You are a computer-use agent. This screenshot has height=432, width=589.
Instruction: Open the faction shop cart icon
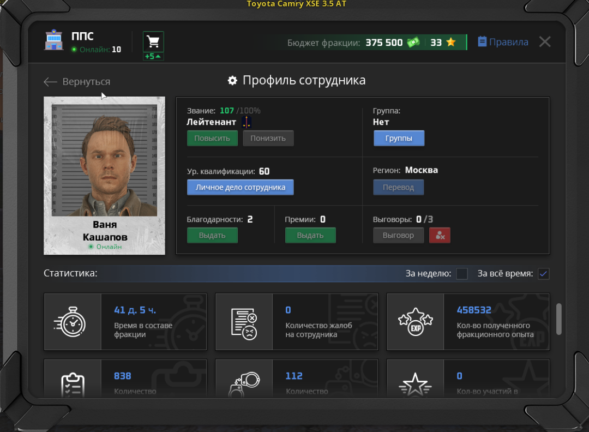tap(153, 41)
